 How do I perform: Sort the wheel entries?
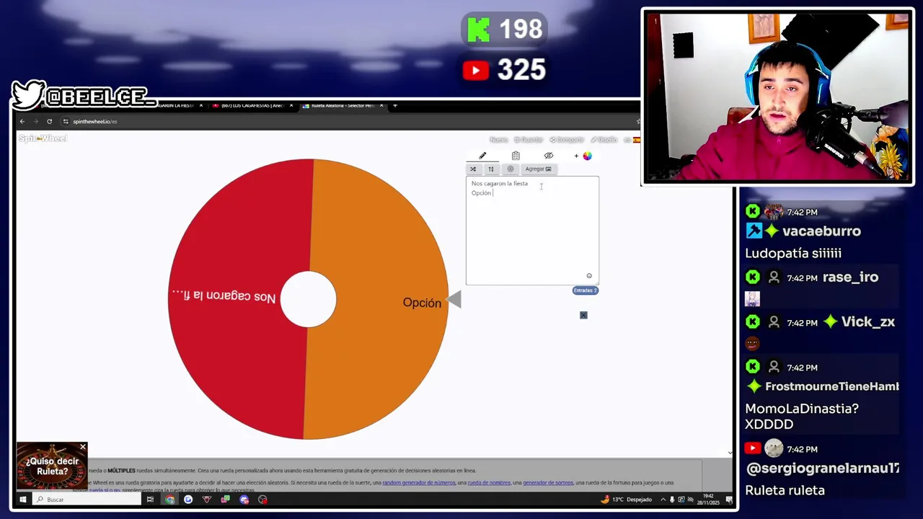pyautogui.click(x=491, y=169)
